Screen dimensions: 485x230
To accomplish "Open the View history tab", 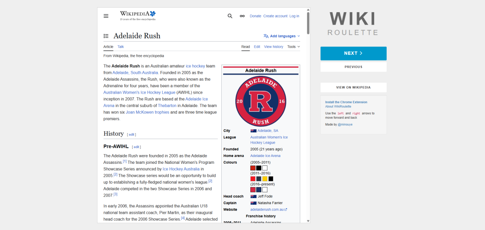I will tap(273, 47).
